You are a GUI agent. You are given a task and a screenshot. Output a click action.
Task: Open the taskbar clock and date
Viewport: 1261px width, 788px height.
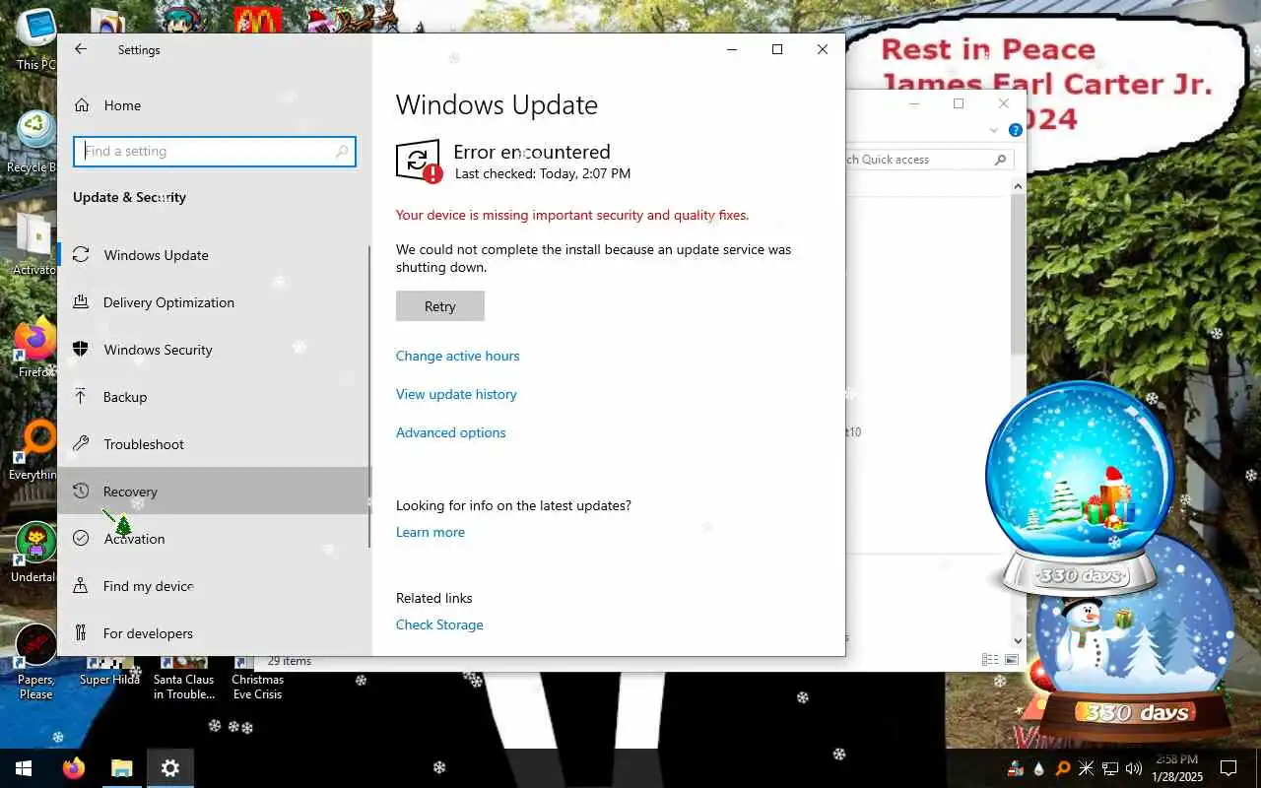pos(1177,768)
